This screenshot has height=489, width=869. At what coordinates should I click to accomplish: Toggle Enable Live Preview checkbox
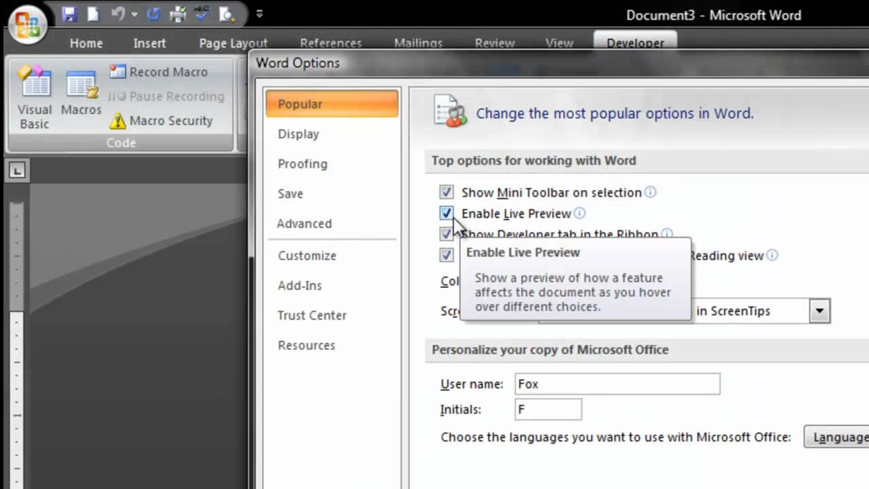click(446, 213)
